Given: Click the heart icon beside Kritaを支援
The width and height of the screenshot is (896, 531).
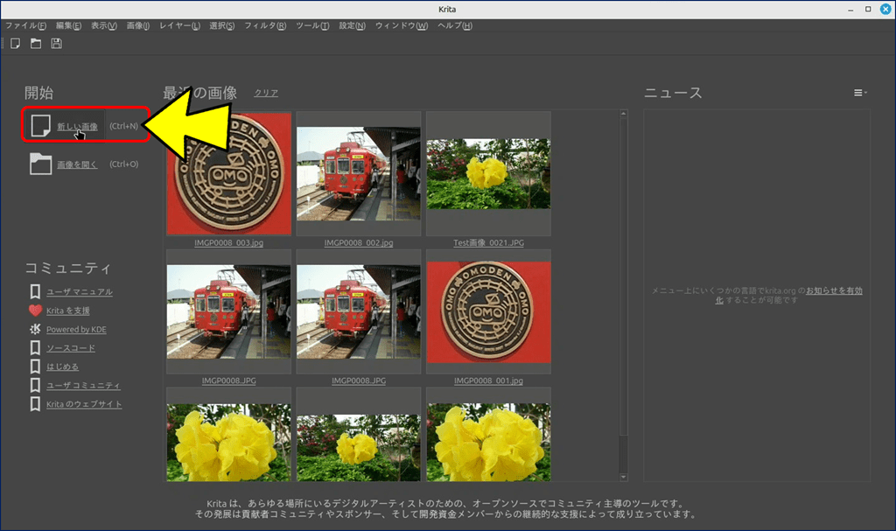Looking at the screenshot, I should 35,311.
